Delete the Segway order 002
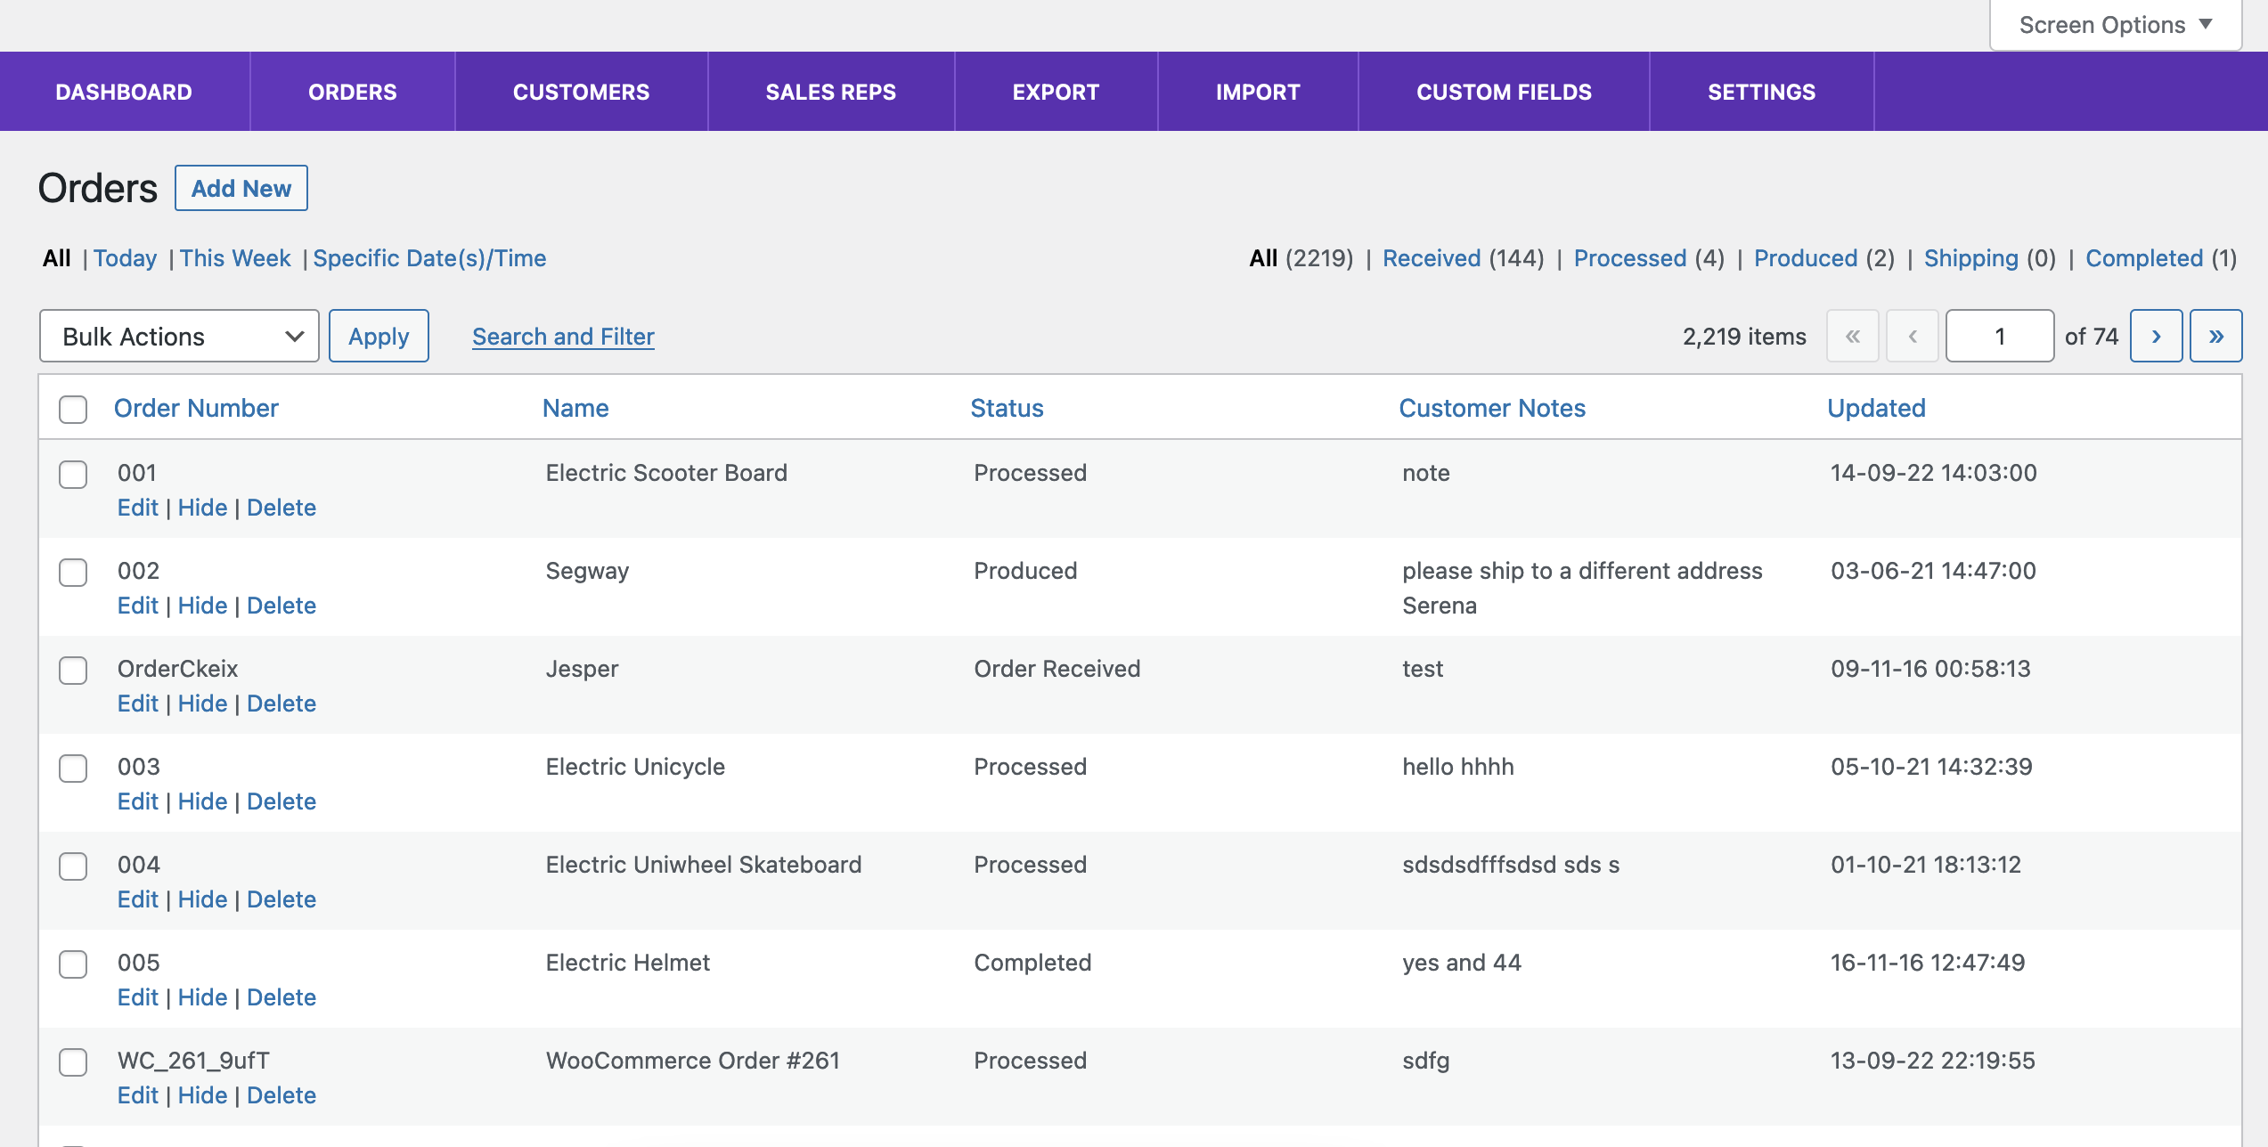Screen dimensions: 2268x1147 (281, 606)
